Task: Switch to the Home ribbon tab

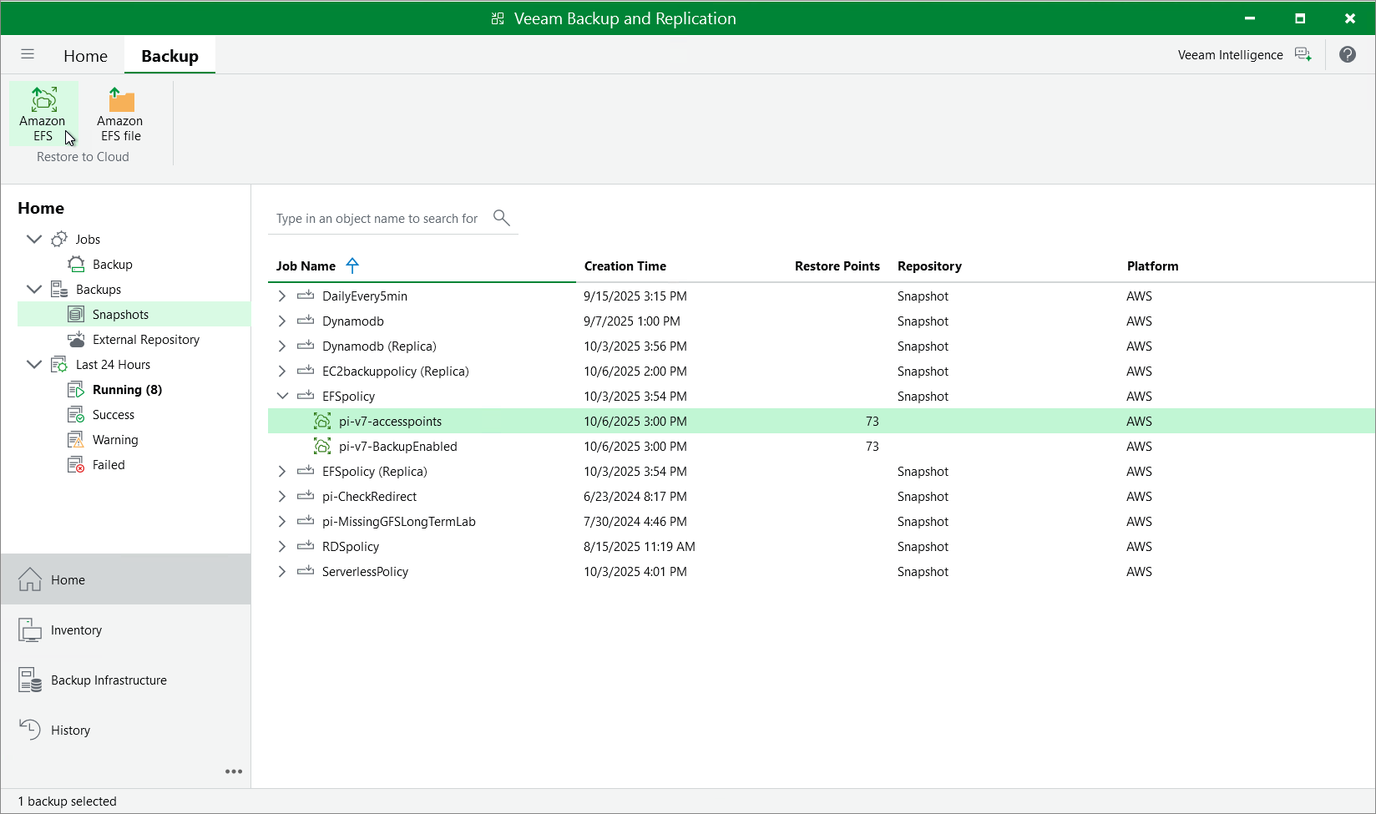Action: pos(85,56)
